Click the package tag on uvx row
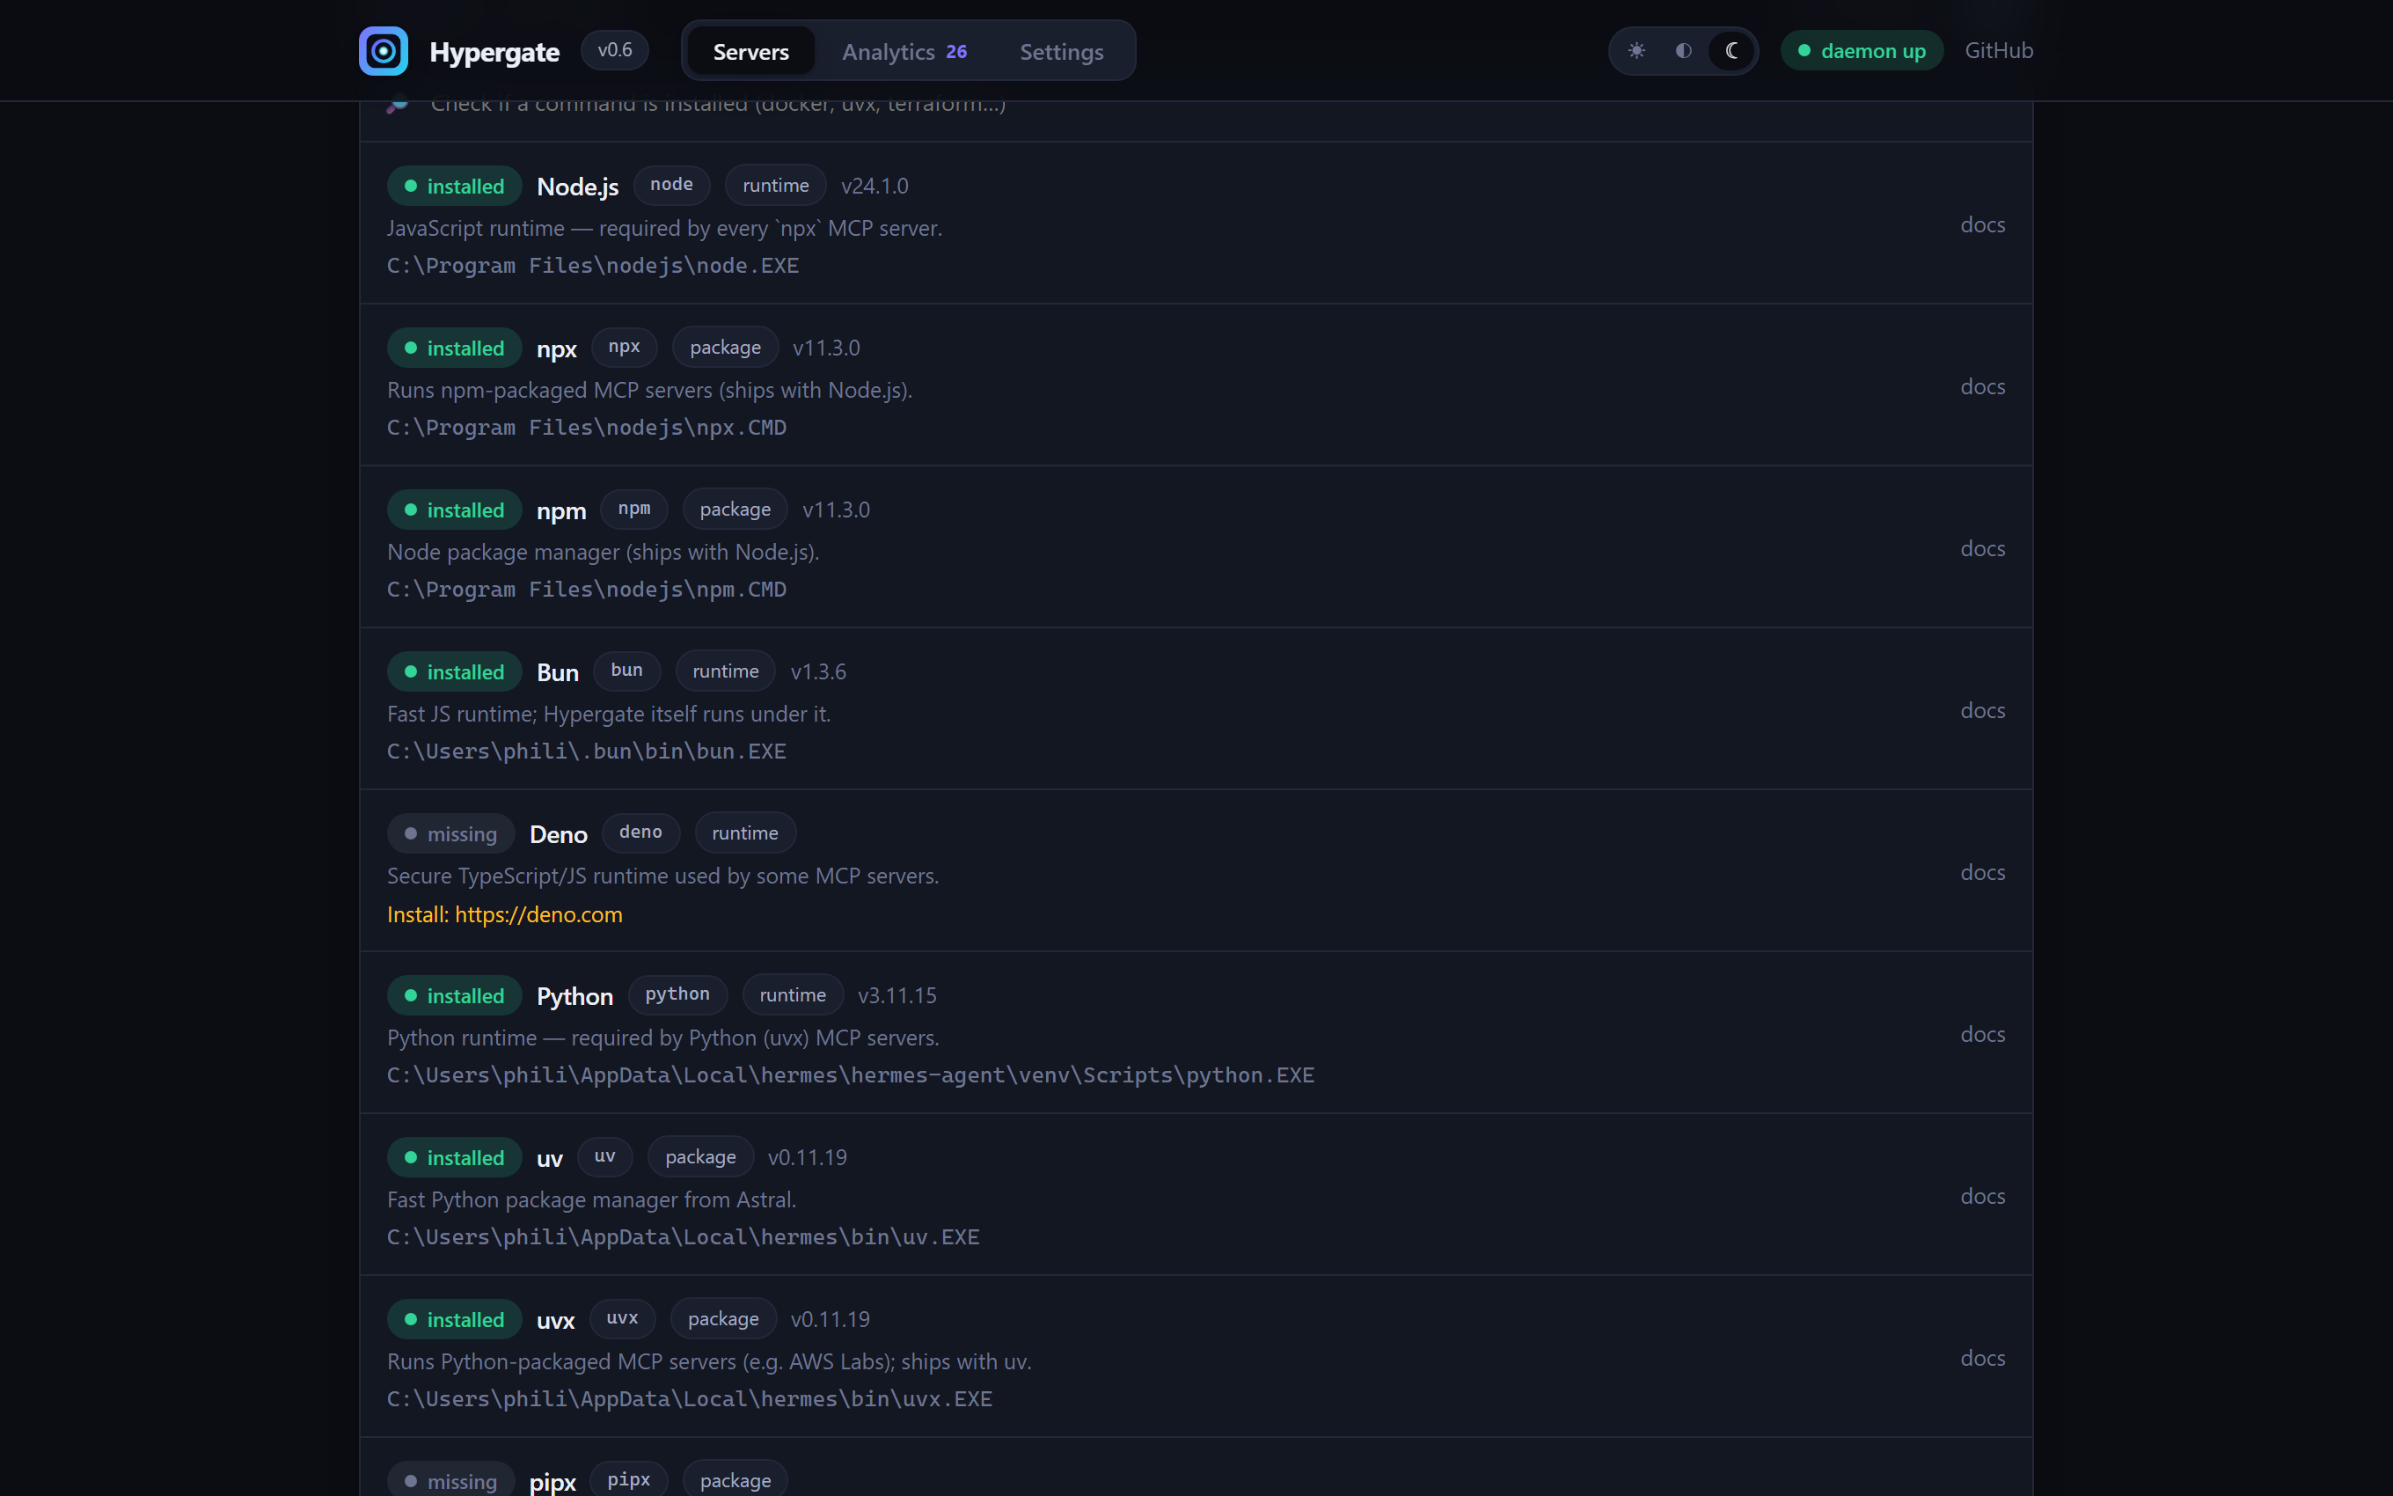This screenshot has width=2393, height=1496. coord(723,1319)
